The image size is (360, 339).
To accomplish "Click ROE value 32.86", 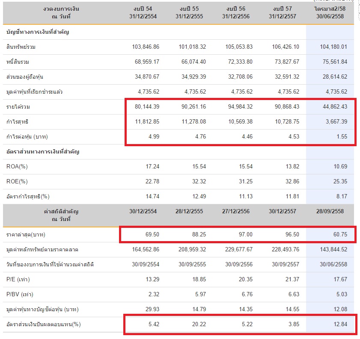I will tap(292, 182).
